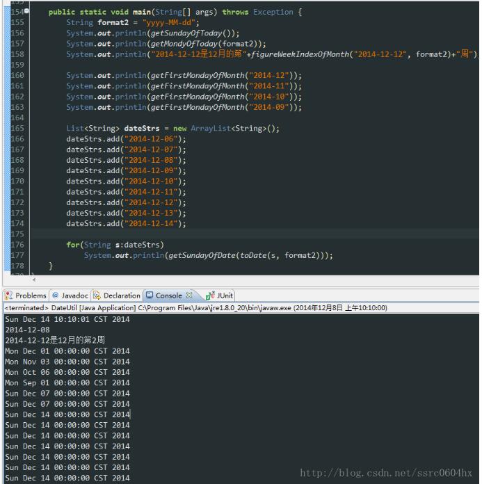The width and height of the screenshot is (482, 484).
Task: Click console output "Mon Oct 06 00:00:00 CST 2014"
Action: (67, 372)
